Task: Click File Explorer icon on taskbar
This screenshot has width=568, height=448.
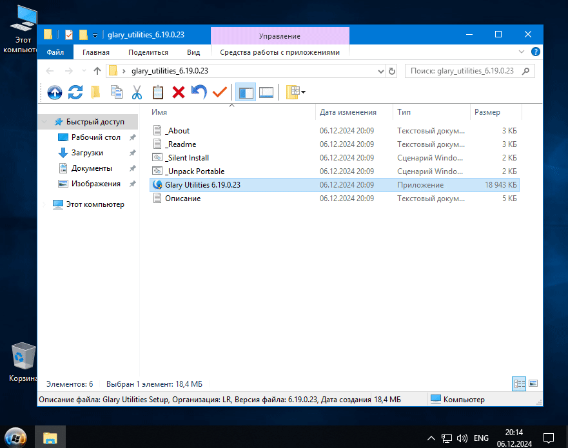Action: click(50, 438)
